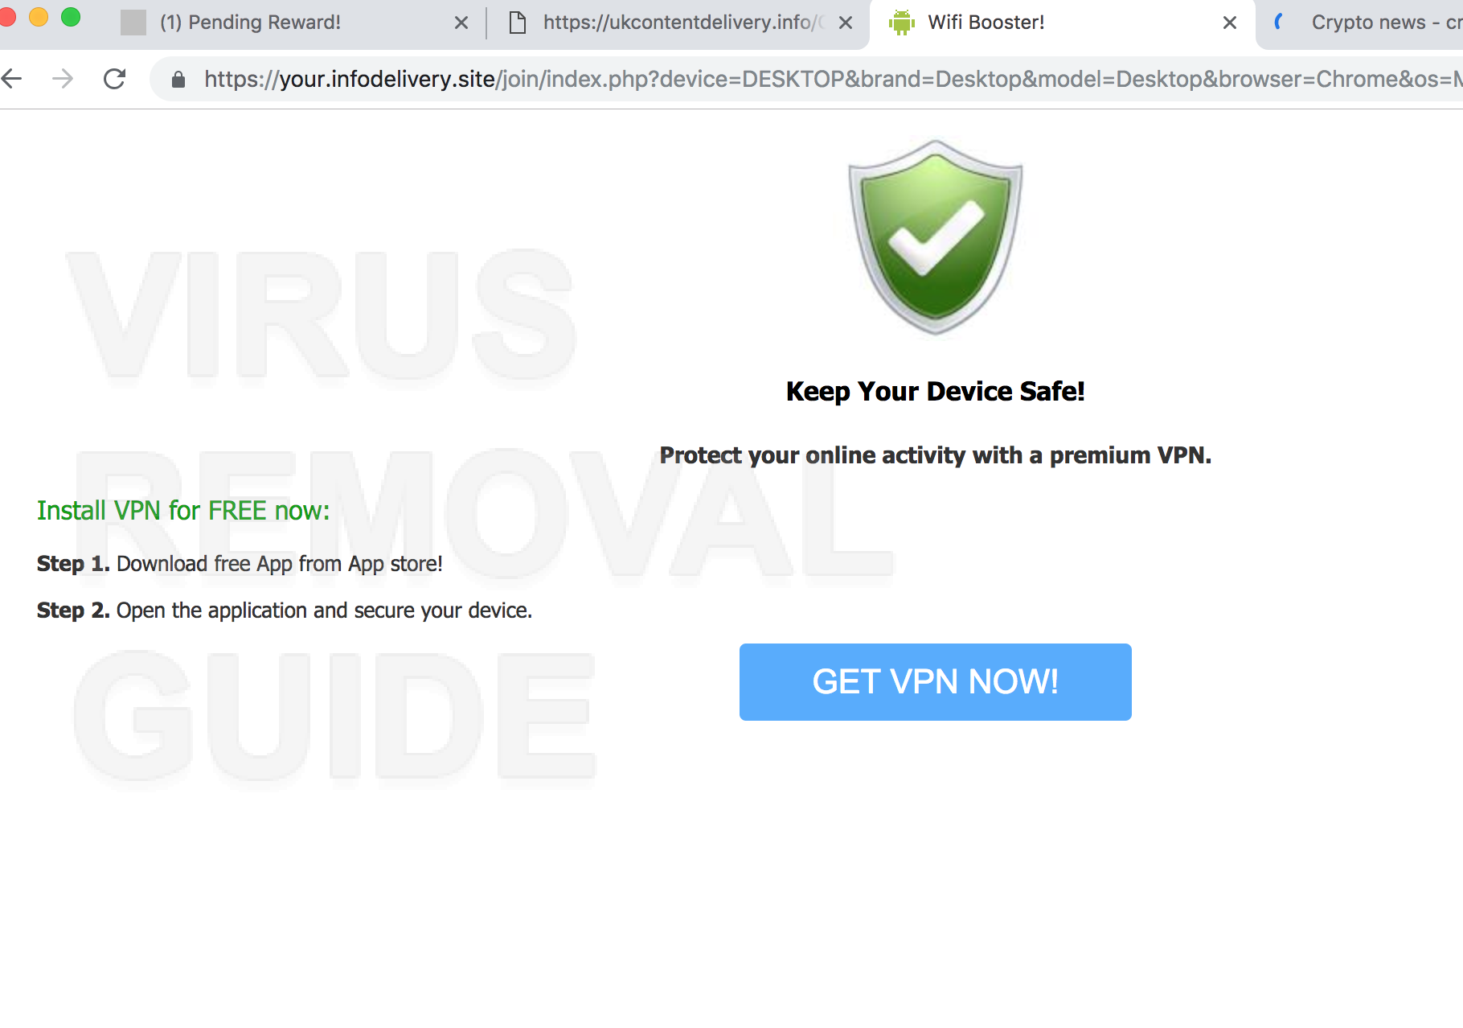The image size is (1463, 1028).
Task: Click the Keep Your Device Safe heading
Action: click(x=936, y=391)
